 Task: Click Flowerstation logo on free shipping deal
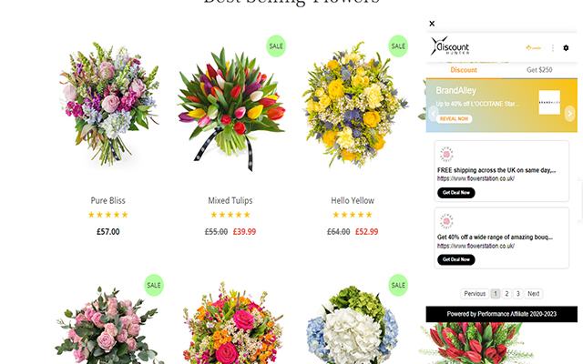click(446, 154)
